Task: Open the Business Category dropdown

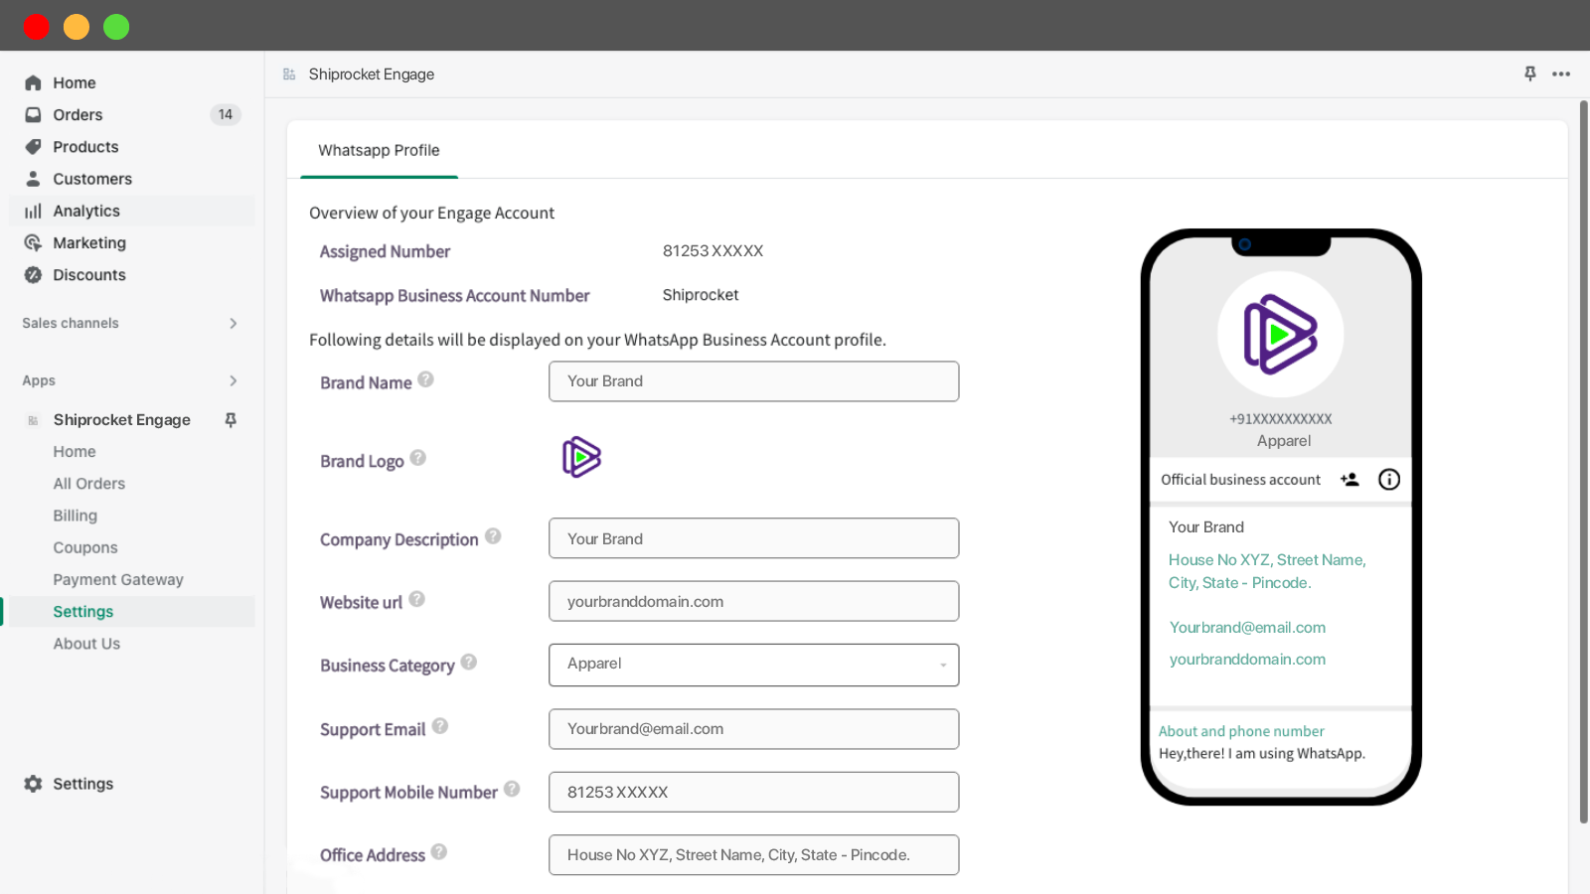Action: 753,665
